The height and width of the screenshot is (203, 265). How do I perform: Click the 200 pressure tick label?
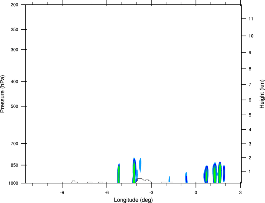[x=14, y=5]
